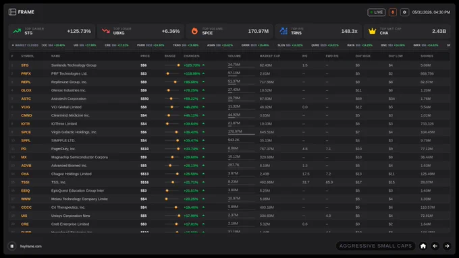Select the PD ticker symbol
The image size is (459, 258).
click(24, 149)
